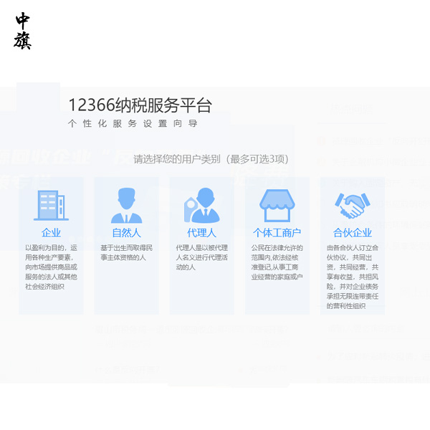Click the 合伙企业 handshake icon
Viewport: 430px width, 430px height.
pos(352,206)
